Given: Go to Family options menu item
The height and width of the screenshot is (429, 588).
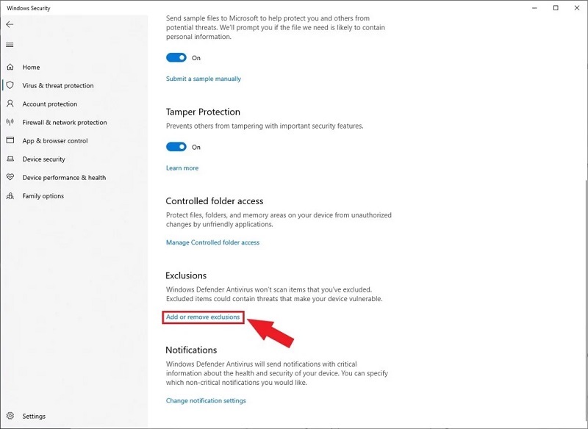Looking at the screenshot, I should (43, 196).
